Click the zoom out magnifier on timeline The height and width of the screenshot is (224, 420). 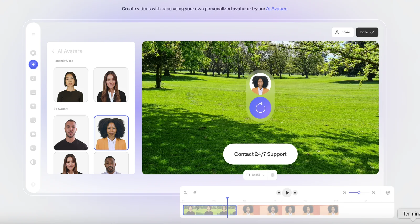[345, 193]
